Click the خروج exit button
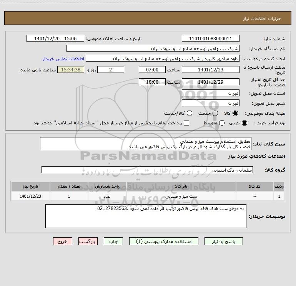Image resolution: width=296 pixels, height=286 pixels. [x=63, y=241]
